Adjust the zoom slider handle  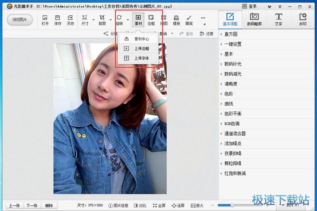[x=232, y=205]
